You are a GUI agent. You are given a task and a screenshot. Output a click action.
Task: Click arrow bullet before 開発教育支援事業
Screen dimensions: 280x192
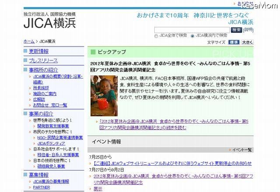[x=35, y=126]
